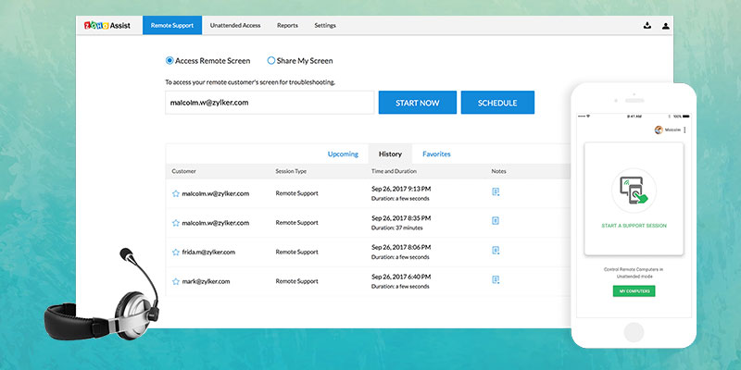The height and width of the screenshot is (370, 741).
Task: Go to the Favorites tab
Action: [x=436, y=154]
